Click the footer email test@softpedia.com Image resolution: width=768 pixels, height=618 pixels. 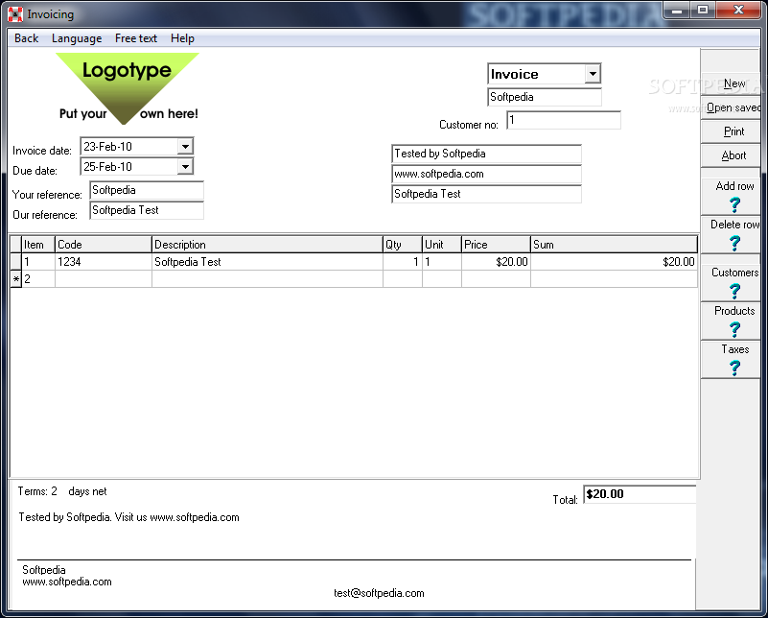coord(379,593)
